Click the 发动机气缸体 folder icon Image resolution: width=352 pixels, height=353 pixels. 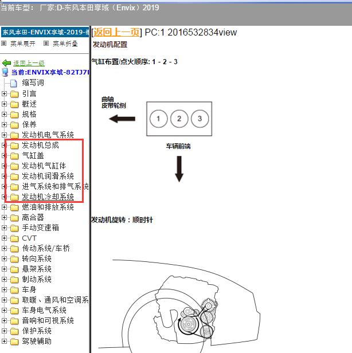pos(14,166)
